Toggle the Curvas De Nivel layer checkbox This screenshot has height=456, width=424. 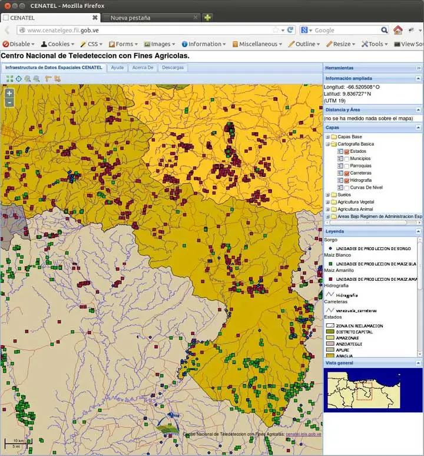point(347,188)
